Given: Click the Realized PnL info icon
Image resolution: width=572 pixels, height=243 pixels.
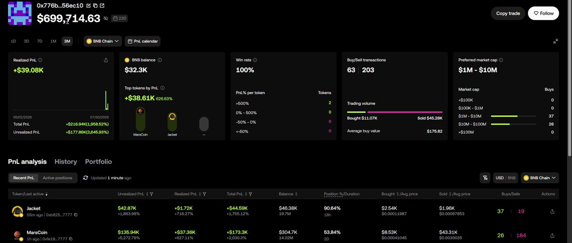Looking at the screenshot, I should click(40, 60).
